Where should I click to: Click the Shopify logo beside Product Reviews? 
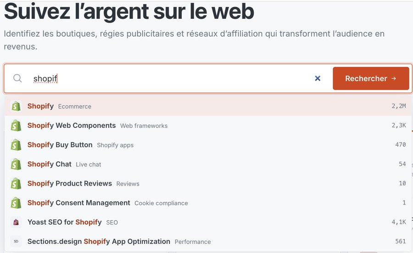point(16,184)
